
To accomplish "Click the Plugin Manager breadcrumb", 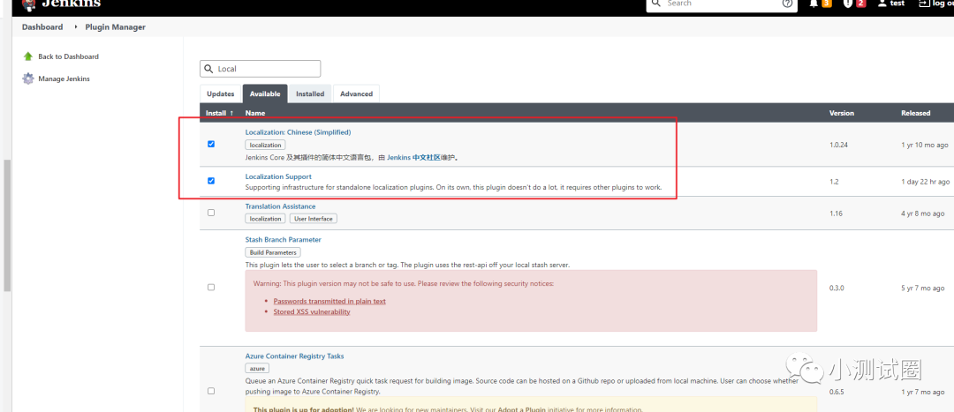I will click(x=116, y=27).
